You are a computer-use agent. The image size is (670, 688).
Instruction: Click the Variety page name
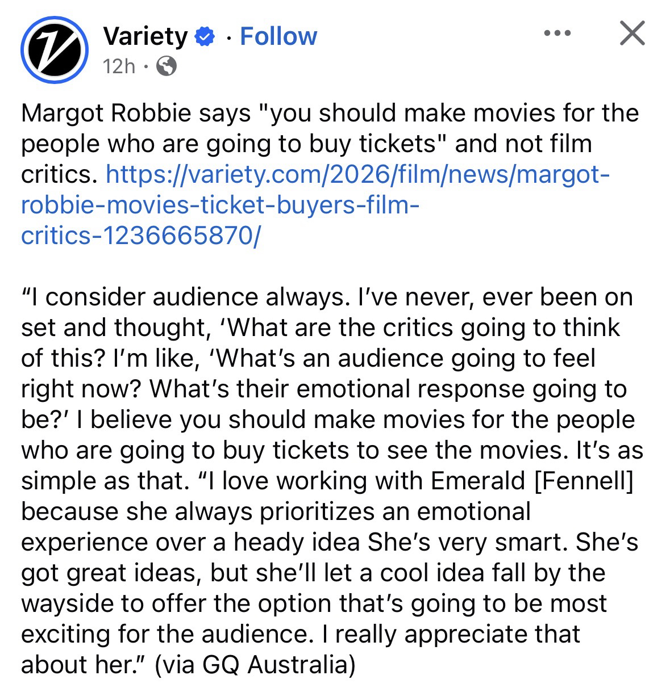pos(145,36)
